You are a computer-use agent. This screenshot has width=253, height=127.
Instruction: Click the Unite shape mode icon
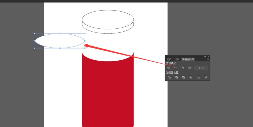pos(169,68)
